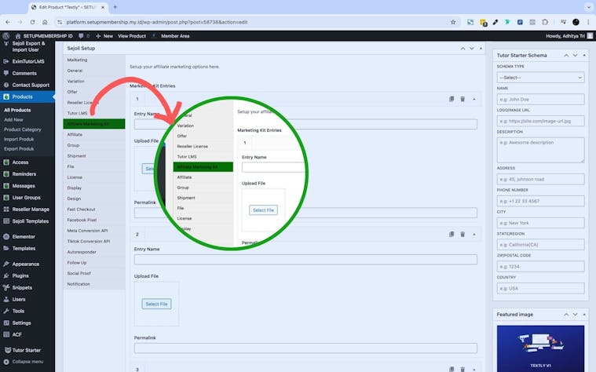Delete marketing kit entry 2 via trash icon
Image resolution: width=596 pixels, height=372 pixels.
tap(463, 234)
